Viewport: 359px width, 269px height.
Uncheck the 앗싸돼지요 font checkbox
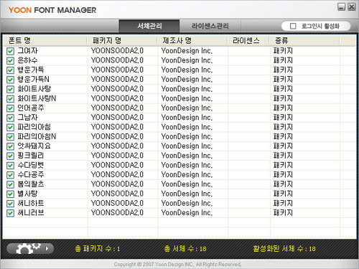pyautogui.click(x=10, y=146)
